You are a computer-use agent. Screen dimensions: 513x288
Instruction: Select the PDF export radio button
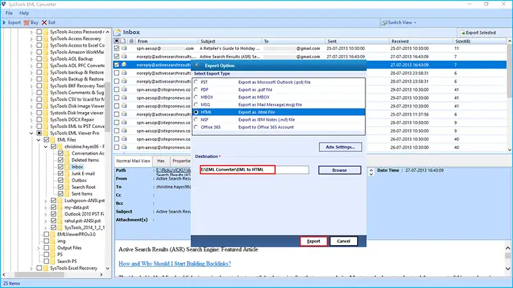196,89
